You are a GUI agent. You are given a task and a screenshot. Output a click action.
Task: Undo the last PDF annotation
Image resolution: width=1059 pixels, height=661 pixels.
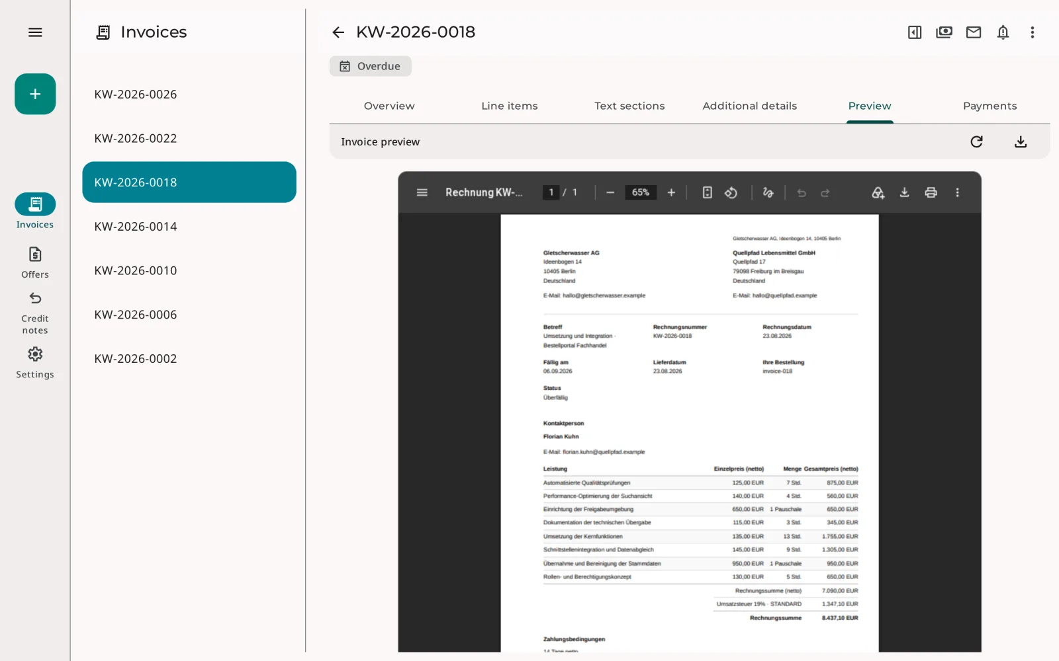tap(802, 193)
